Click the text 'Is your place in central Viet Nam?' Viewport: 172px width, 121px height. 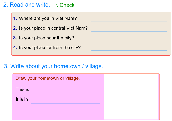pyautogui.click(x=53, y=28)
